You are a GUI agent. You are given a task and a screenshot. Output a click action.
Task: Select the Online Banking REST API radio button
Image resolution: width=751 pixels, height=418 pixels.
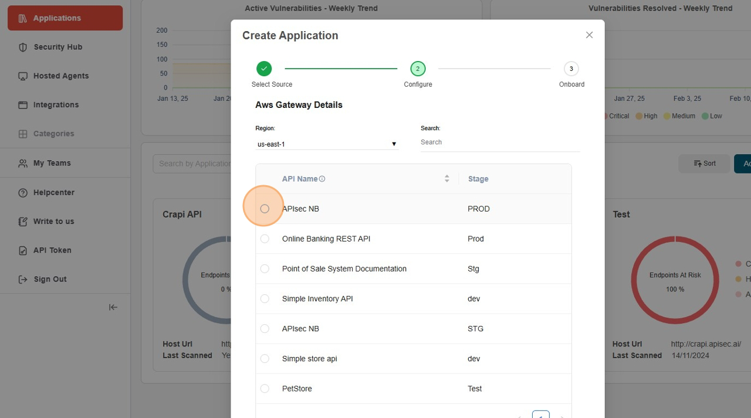click(265, 239)
